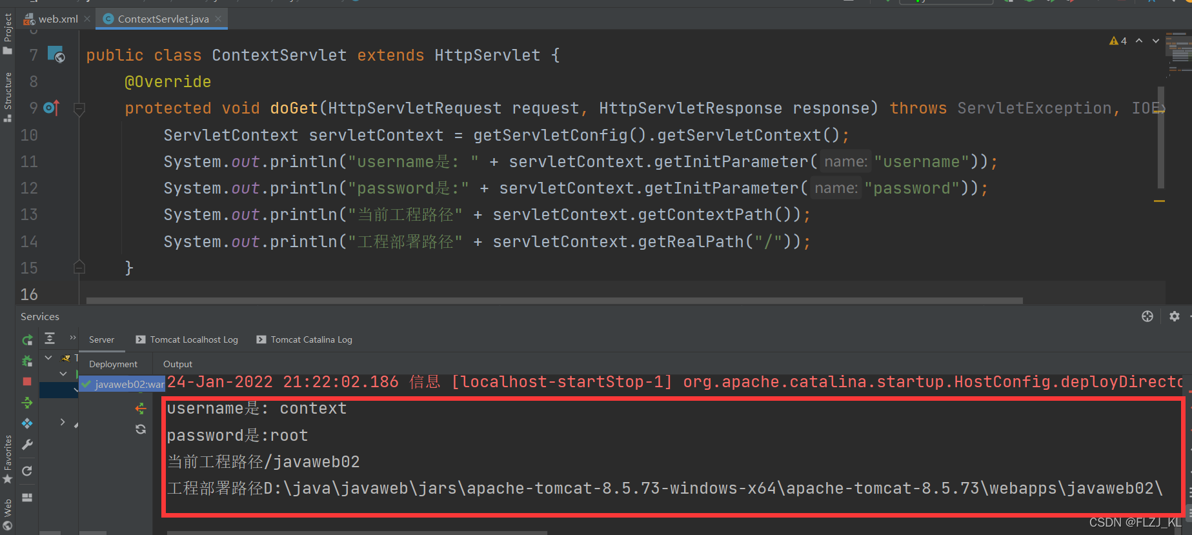Click the getRealPath call on line 14
The height and width of the screenshot is (535, 1192).
(x=690, y=241)
